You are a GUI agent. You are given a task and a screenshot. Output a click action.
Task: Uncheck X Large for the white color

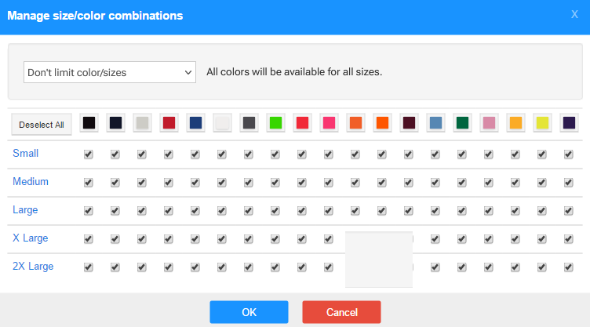tap(221, 239)
